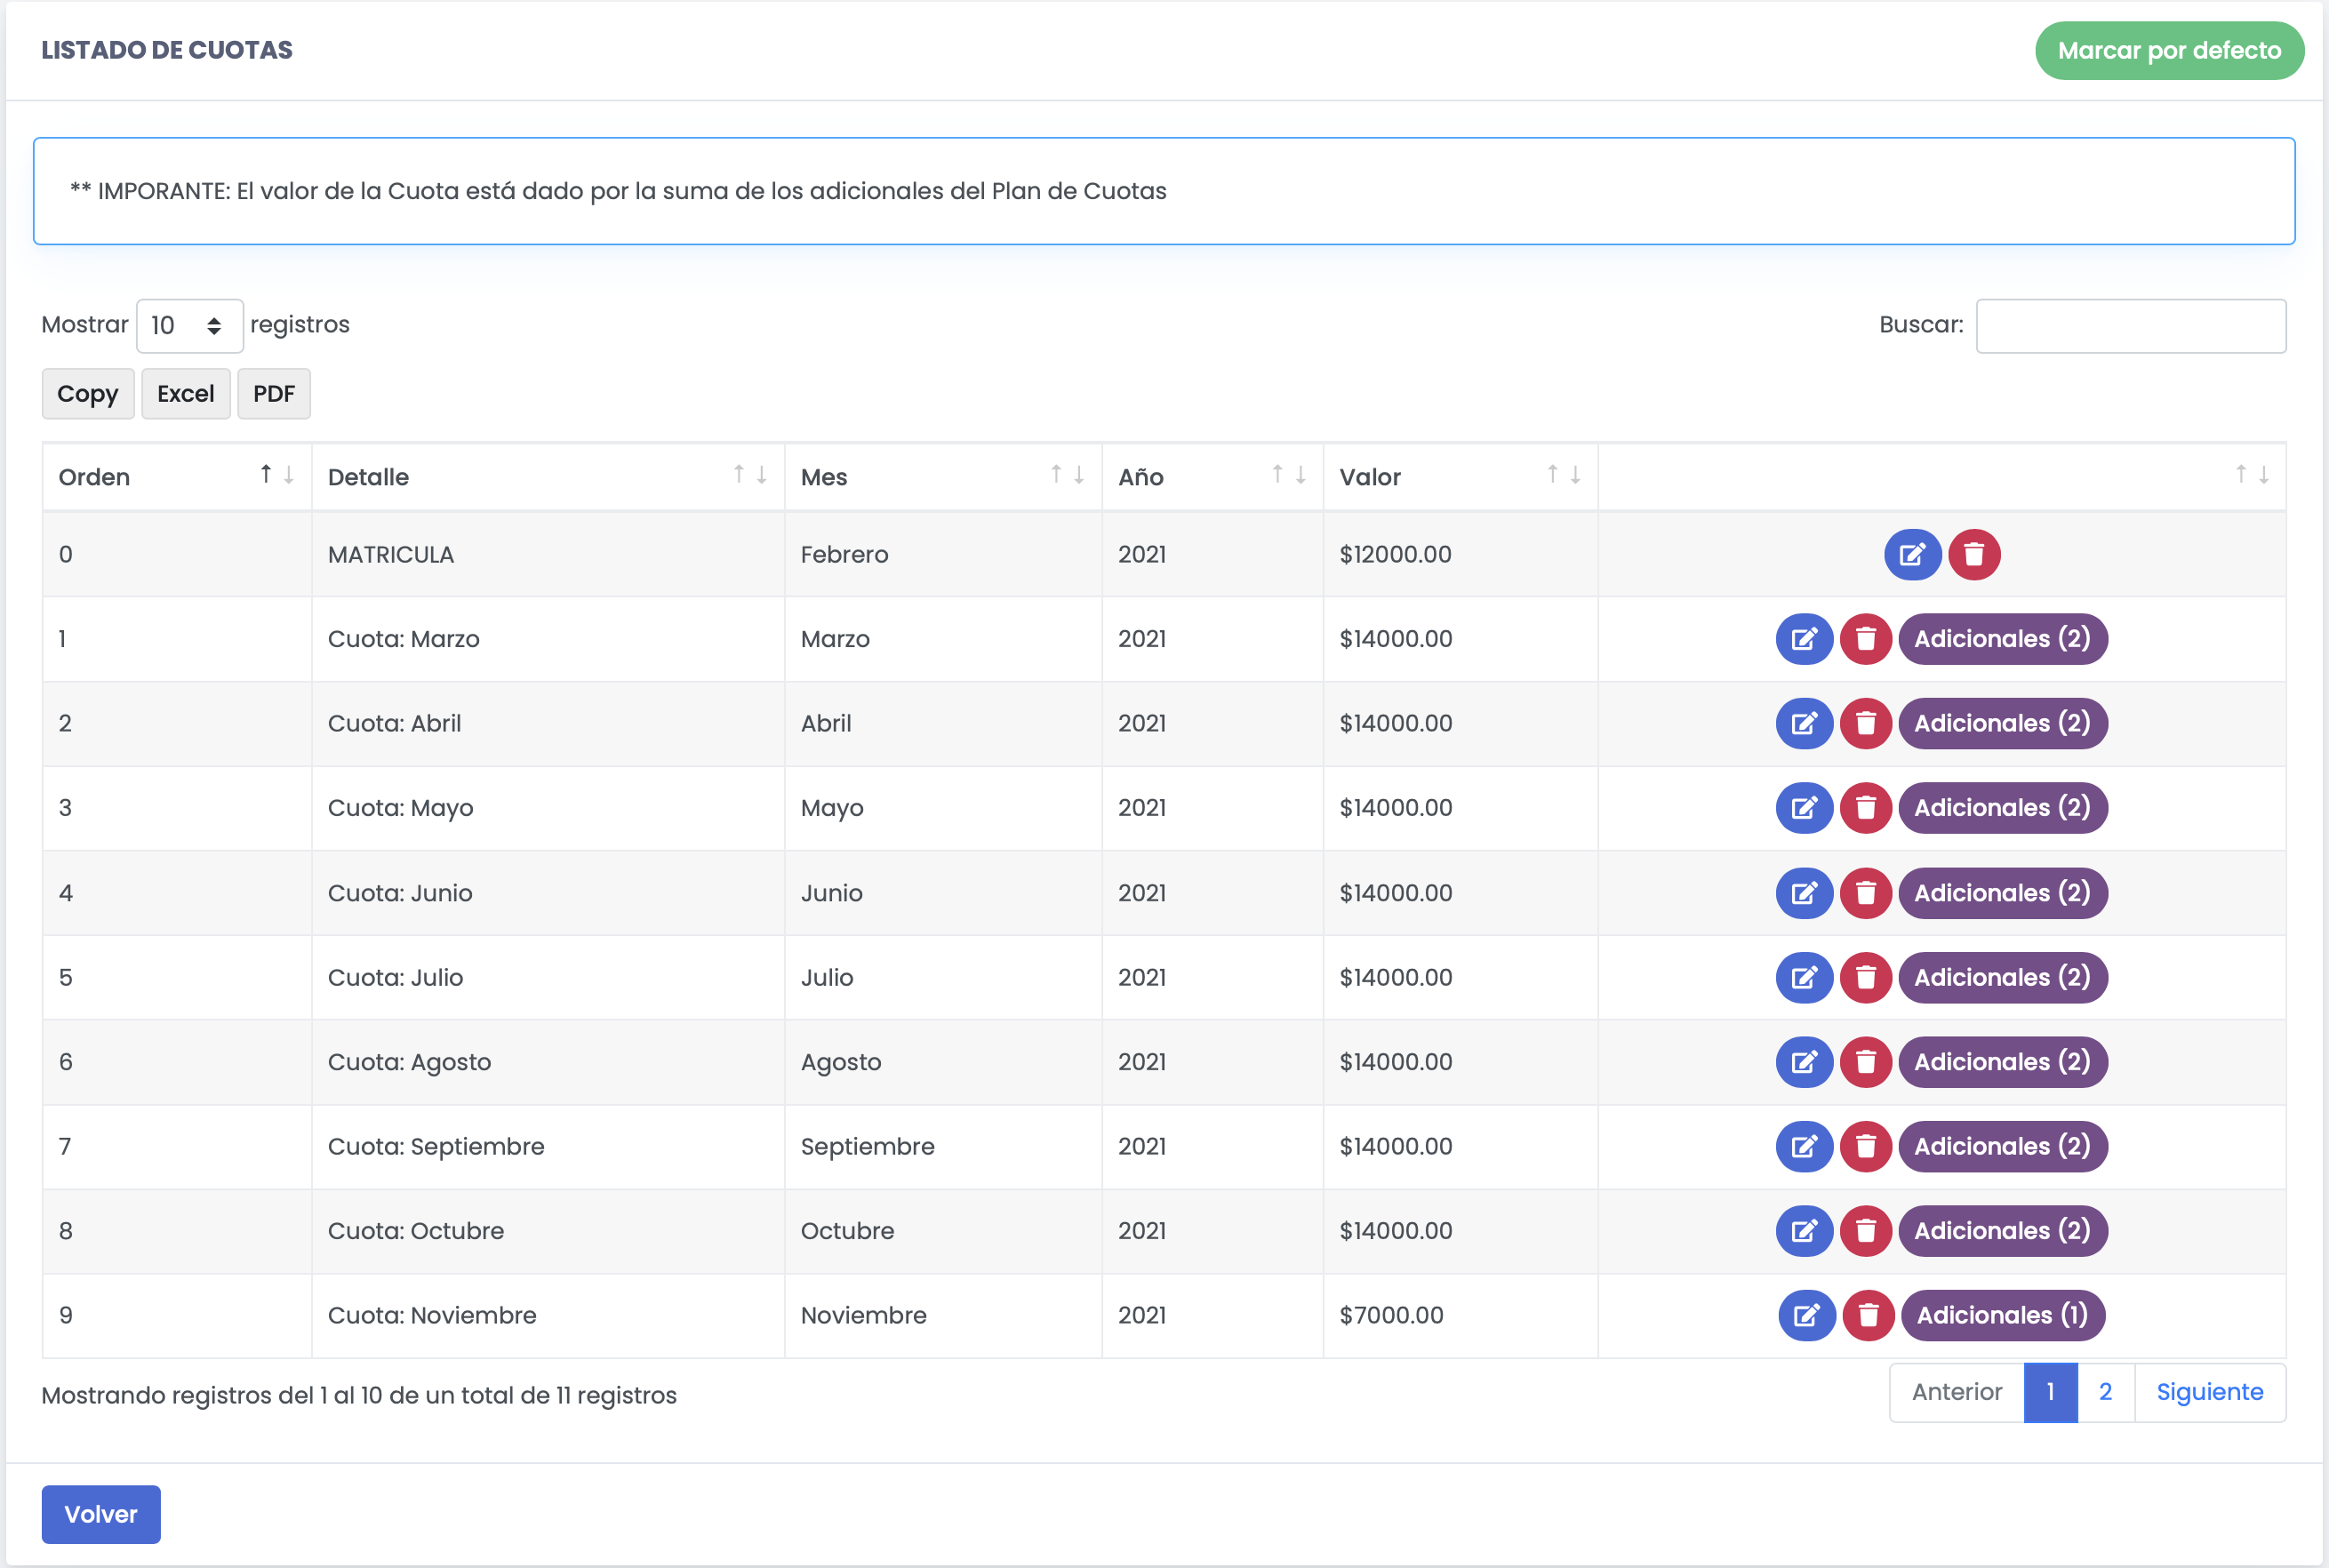
Task: Open Adicionales (1) for Cuota: Noviembre
Action: [2003, 1315]
